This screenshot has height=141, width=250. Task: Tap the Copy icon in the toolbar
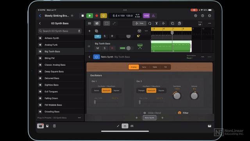click(172, 23)
